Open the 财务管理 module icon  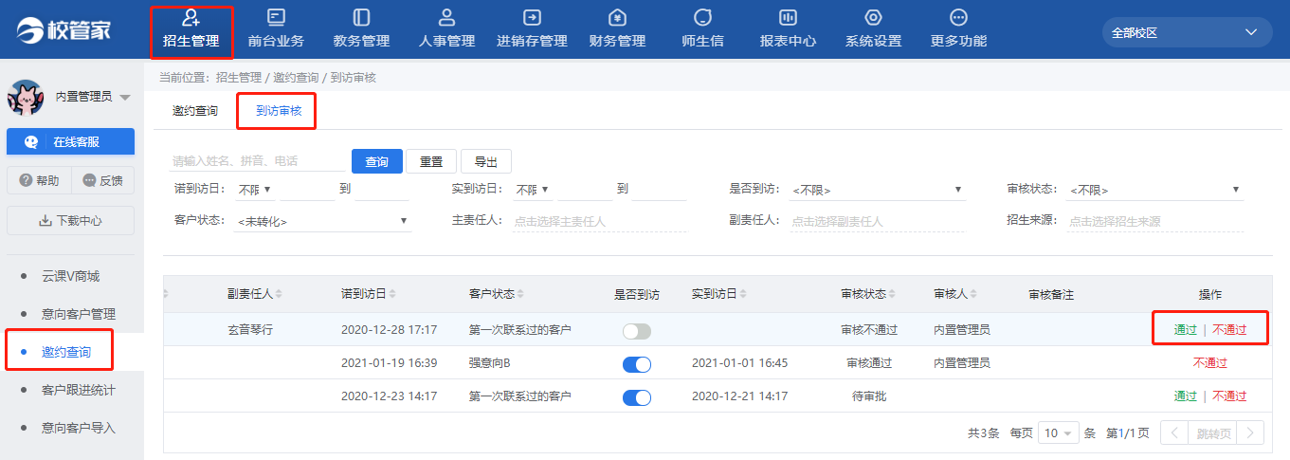tap(617, 17)
